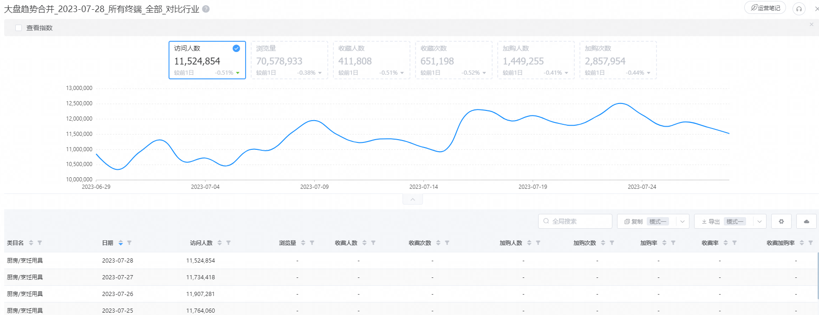Open 加购次数 comparison dropdown arrow -0.44%

coord(649,73)
